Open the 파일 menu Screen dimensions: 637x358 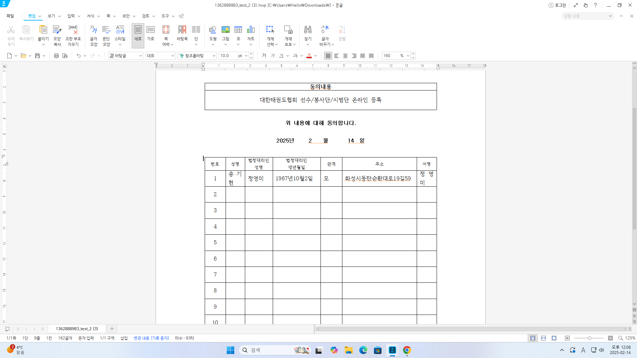click(10, 16)
